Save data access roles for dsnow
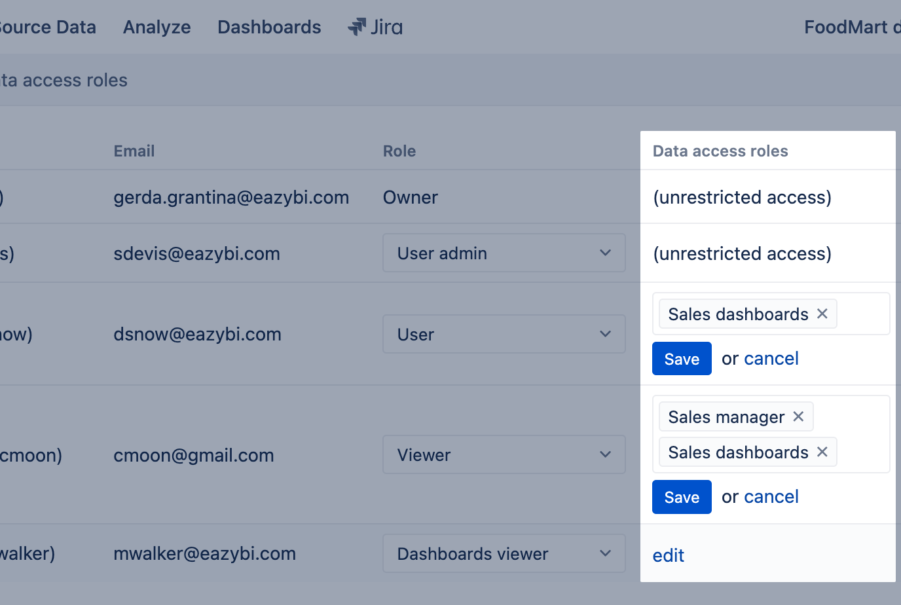This screenshot has width=901, height=605. (682, 358)
